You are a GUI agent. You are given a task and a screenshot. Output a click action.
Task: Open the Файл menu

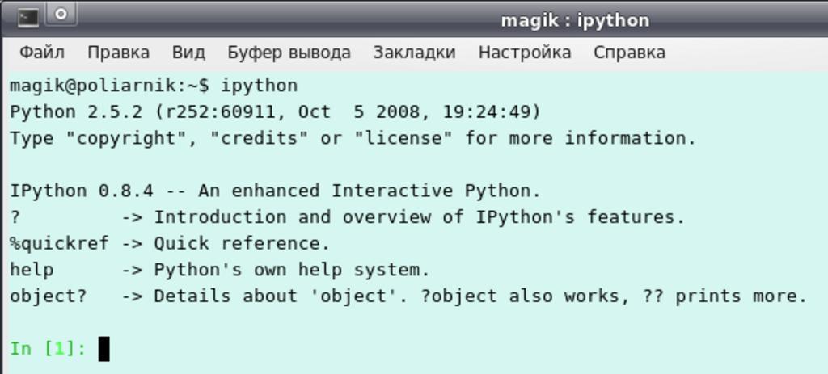(x=42, y=53)
